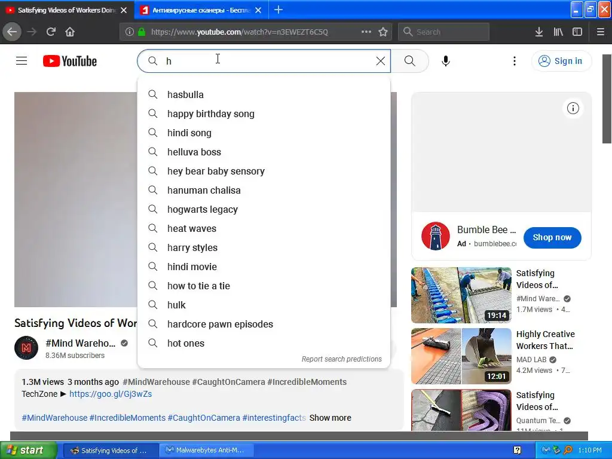
Task: Pick hindi movie suggestion
Action: pos(264,267)
